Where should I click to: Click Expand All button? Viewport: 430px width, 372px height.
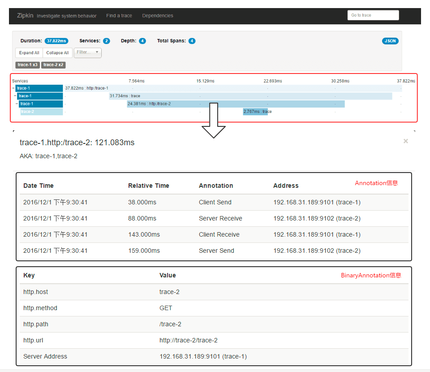[29, 53]
